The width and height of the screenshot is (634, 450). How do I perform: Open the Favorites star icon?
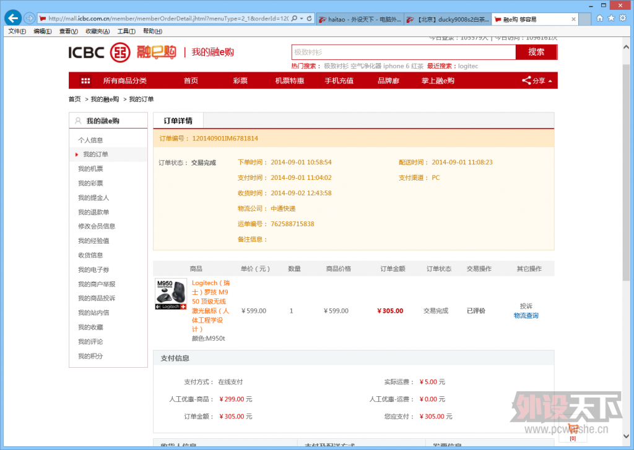tap(611, 18)
